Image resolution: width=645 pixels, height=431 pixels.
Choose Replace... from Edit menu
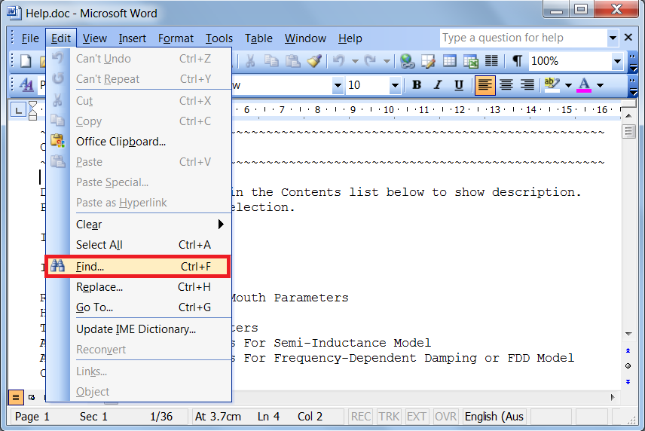[x=139, y=286]
